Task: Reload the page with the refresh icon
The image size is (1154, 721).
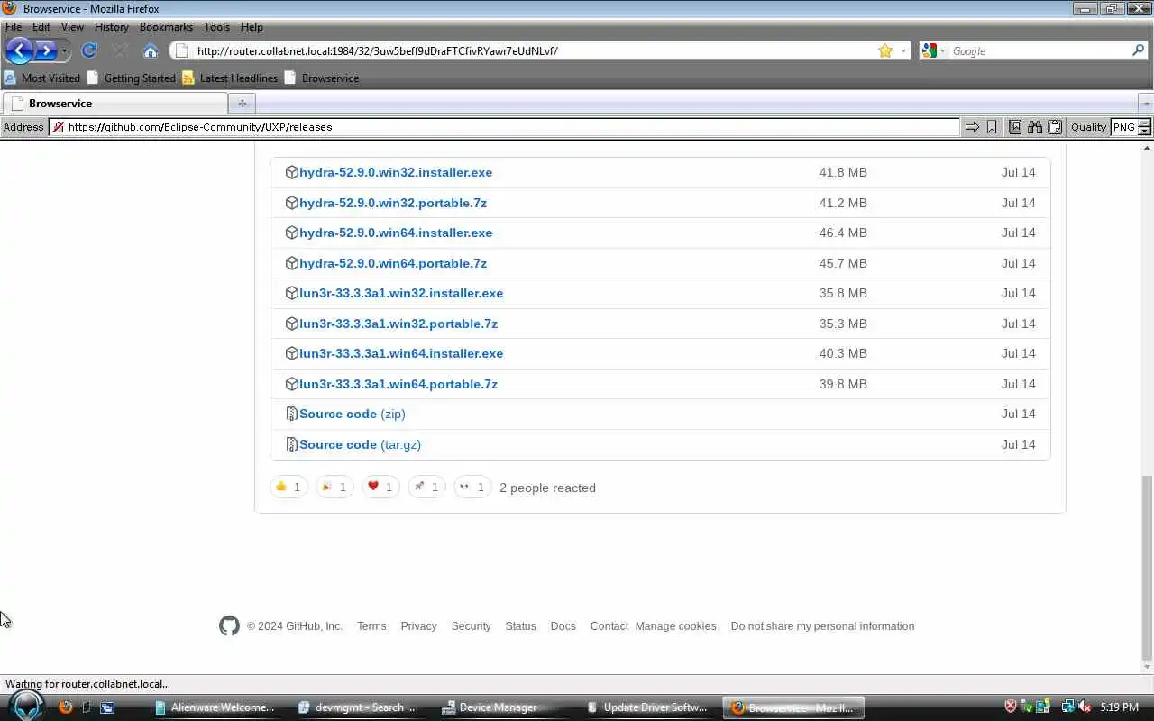Action: [x=88, y=50]
